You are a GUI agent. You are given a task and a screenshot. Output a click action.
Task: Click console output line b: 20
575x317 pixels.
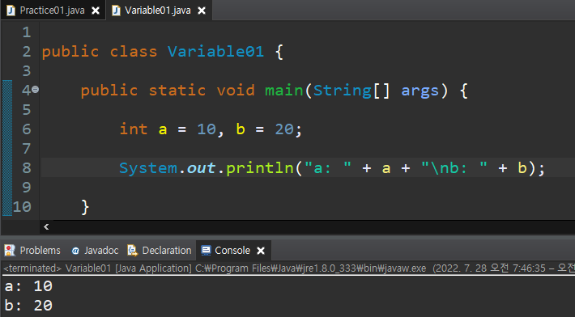(x=28, y=306)
